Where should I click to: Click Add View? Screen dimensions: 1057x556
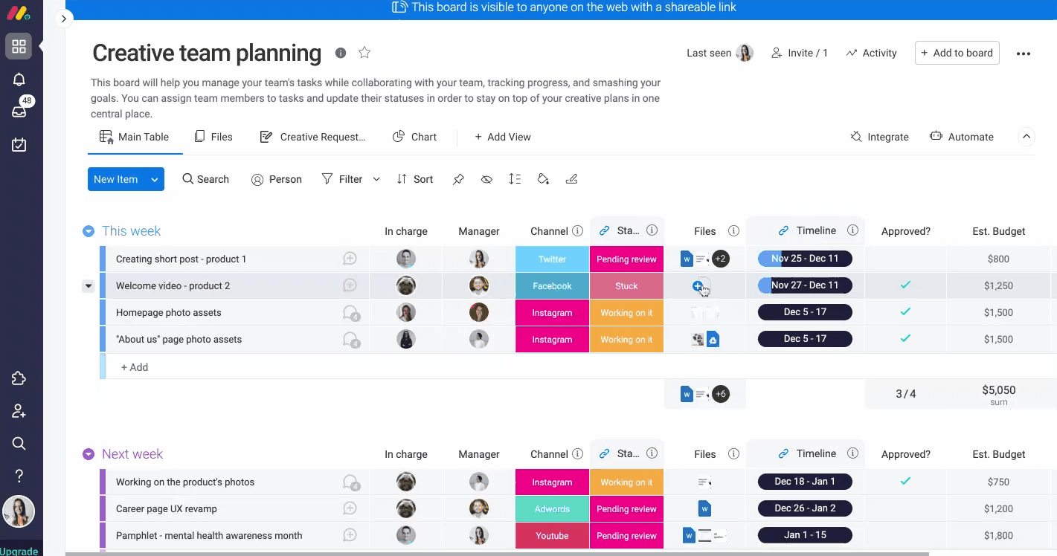(x=503, y=137)
